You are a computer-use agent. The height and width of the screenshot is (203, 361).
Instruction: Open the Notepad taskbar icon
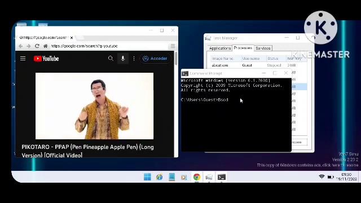(171, 177)
